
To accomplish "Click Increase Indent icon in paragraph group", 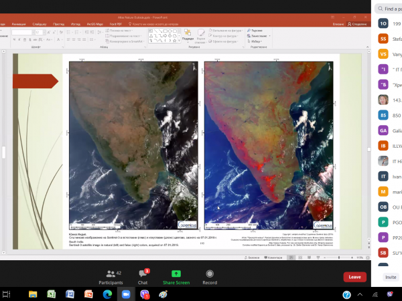I will pyautogui.click(x=92, y=32).
